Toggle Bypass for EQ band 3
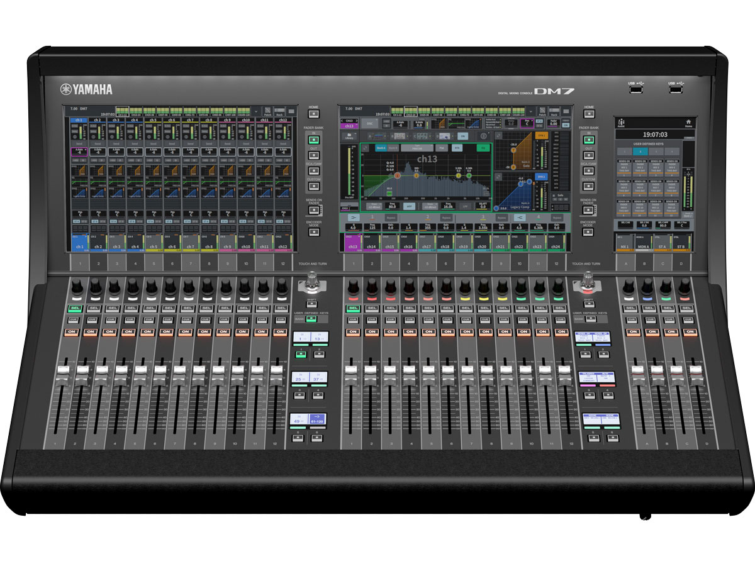This screenshot has height=566, width=755. tap(501, 218)
